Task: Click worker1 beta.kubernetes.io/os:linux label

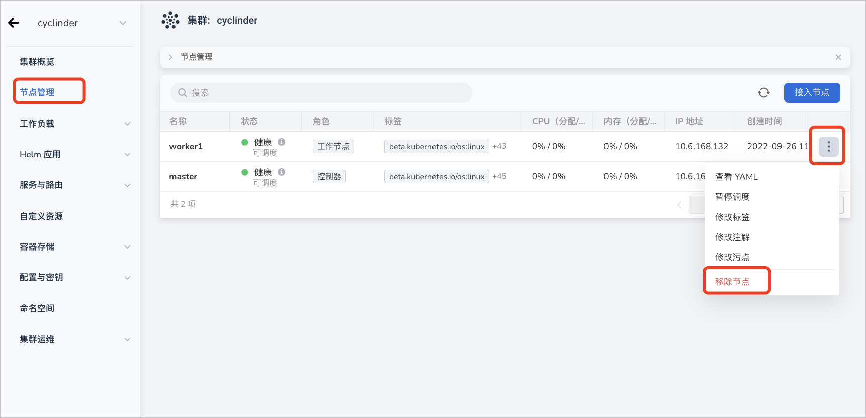Action: (437, 146)
